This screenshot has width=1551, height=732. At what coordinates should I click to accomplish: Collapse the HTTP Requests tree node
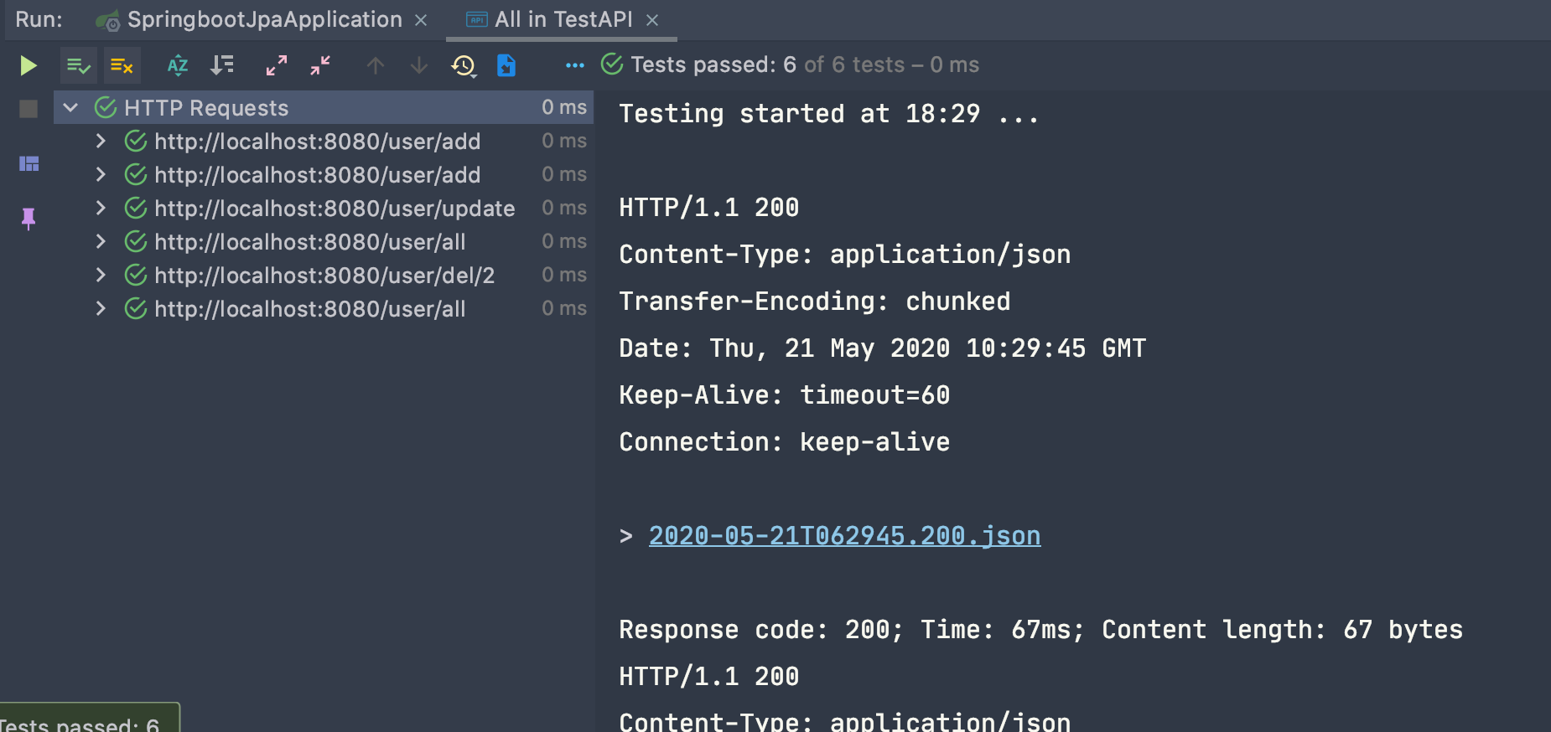[71, 108]
